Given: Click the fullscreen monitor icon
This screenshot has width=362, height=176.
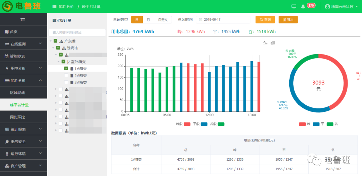Looking at the screenshot, I should [x=294, y=6].
